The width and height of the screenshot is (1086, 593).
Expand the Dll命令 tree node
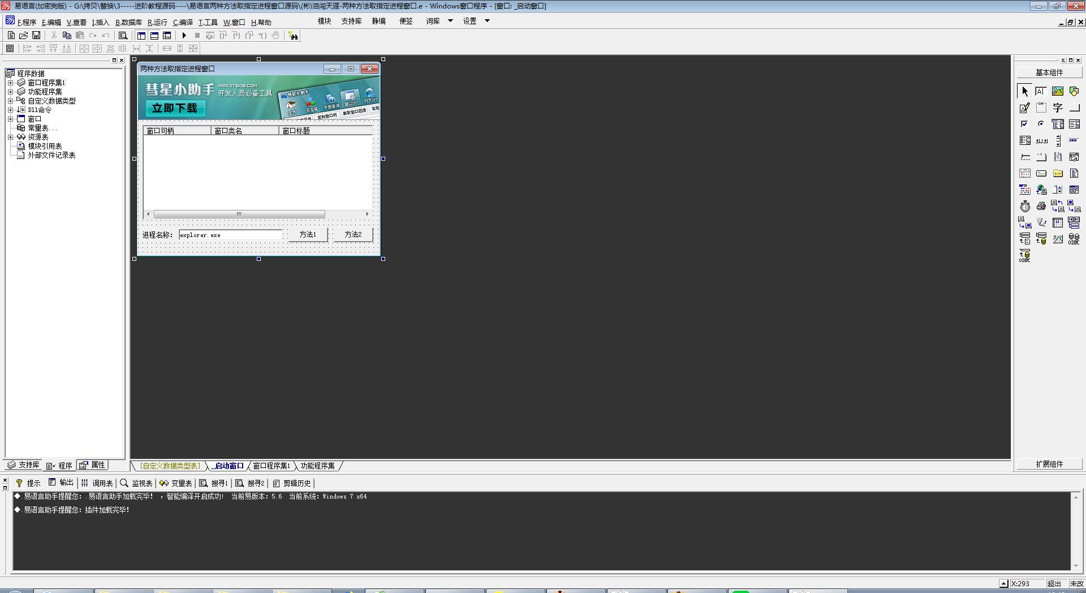coord(10,110)
